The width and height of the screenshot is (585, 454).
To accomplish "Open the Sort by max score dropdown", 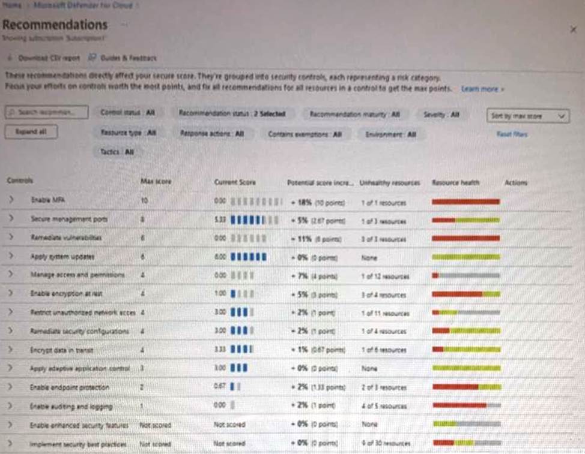I will 527,116.
